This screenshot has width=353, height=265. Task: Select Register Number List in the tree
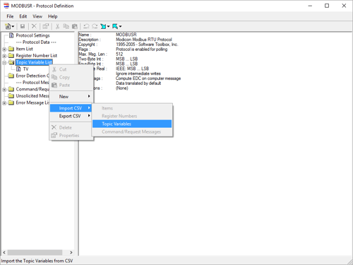[x=37, y=56]
